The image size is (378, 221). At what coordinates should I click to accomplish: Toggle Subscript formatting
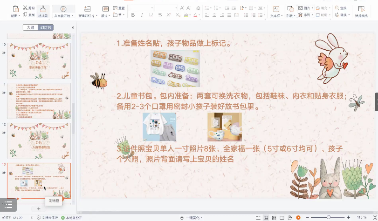178,15
